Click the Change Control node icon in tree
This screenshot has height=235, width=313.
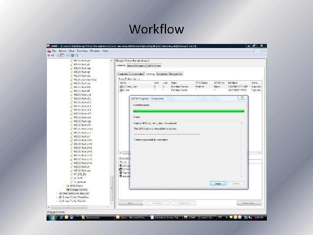tap(67, 189)
